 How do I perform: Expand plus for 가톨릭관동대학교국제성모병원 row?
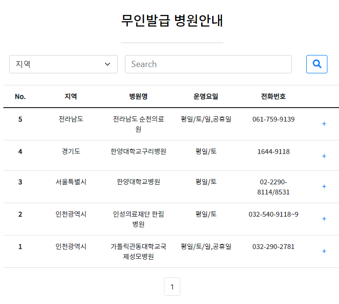(x=324, y=251)
